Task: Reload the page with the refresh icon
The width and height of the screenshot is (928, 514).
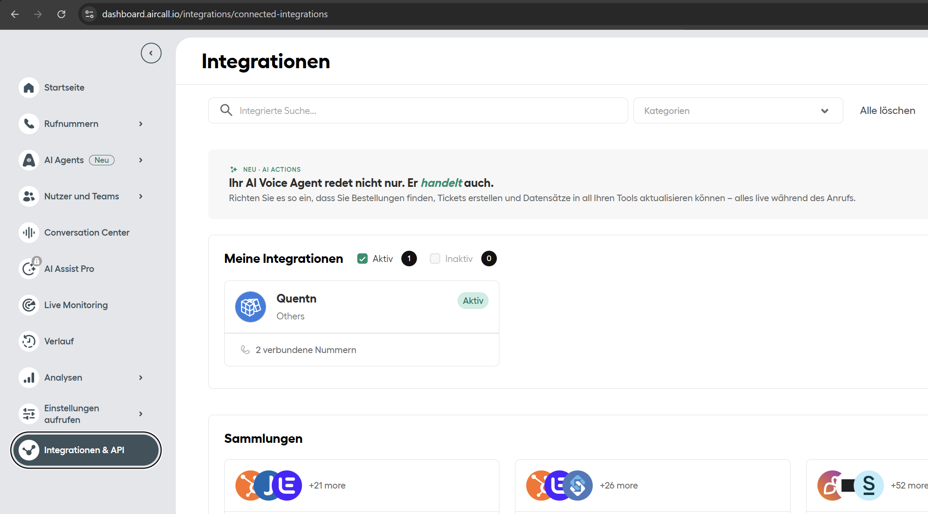Action: pos(61,14)
